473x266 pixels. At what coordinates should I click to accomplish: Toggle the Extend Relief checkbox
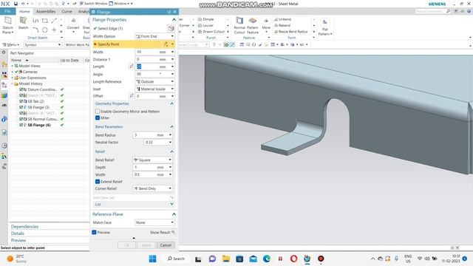(x=98, y=182)
